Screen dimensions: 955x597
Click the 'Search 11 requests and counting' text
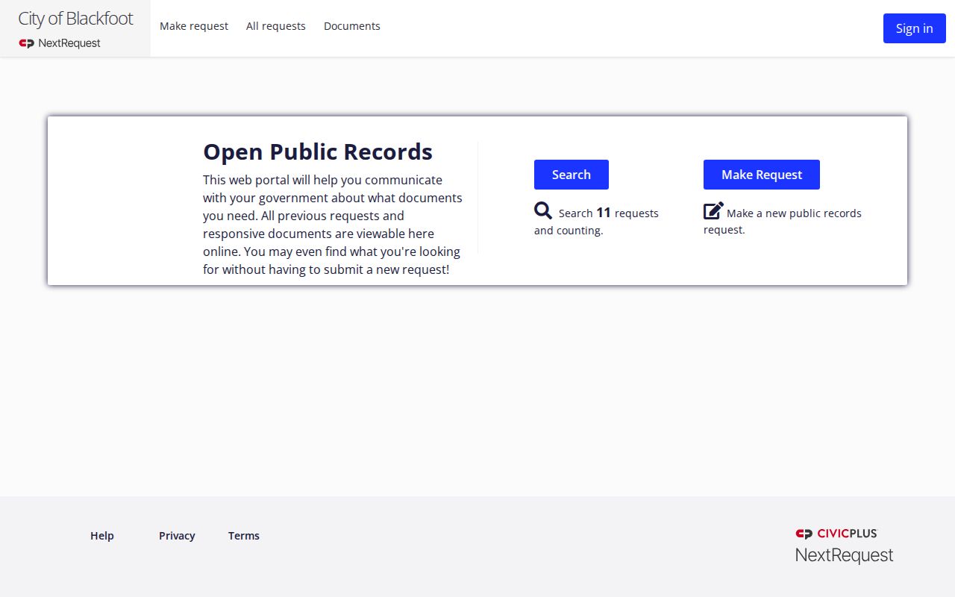pyautogui.click(x=597, y=221)
